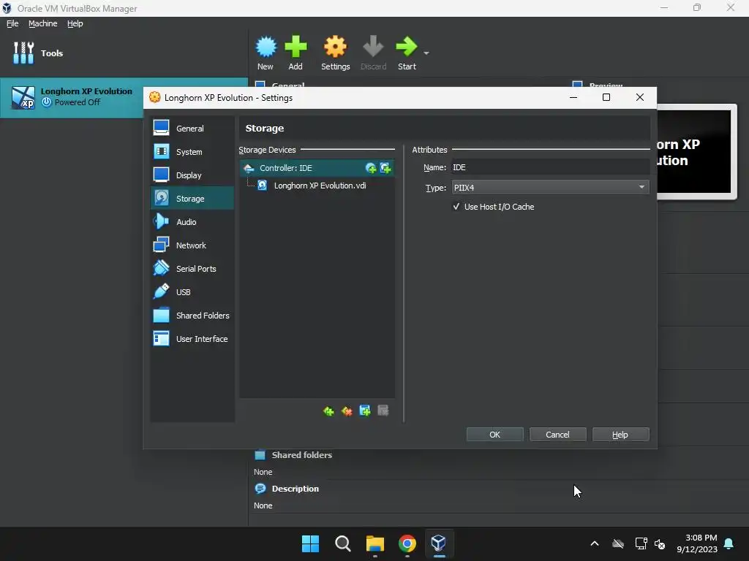
Task: Click the add controller icon below tree
Action: (x=328, y=411)
